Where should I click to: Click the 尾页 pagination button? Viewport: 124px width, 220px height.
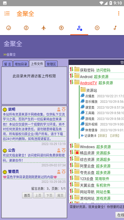tap(61, 195)
